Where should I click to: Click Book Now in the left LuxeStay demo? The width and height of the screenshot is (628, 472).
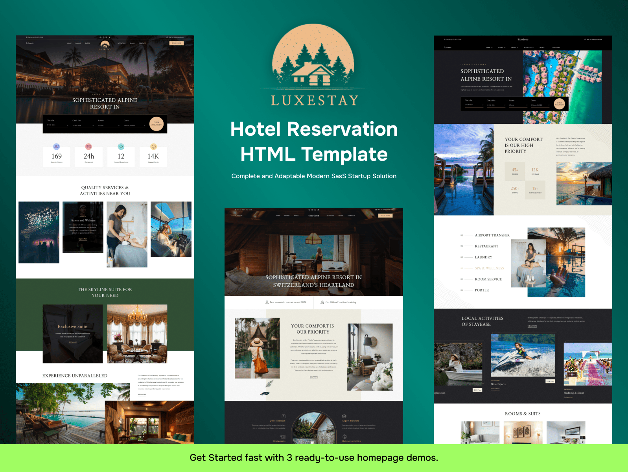[177, 43]
